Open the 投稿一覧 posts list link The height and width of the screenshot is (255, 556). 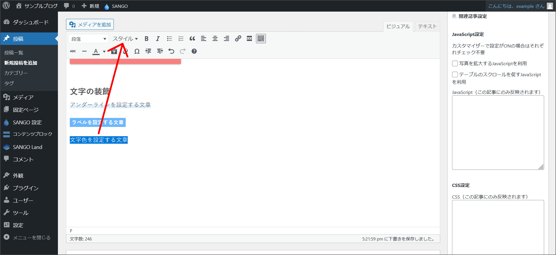[x=14, y=53]
